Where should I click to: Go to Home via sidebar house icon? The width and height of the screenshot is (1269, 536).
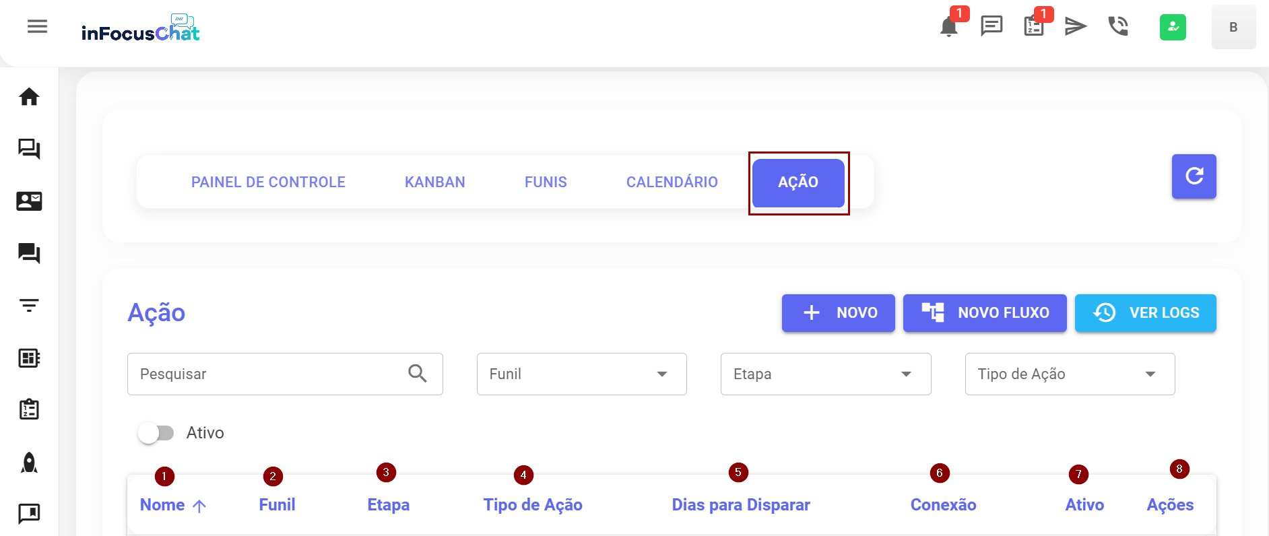(29, 97)
